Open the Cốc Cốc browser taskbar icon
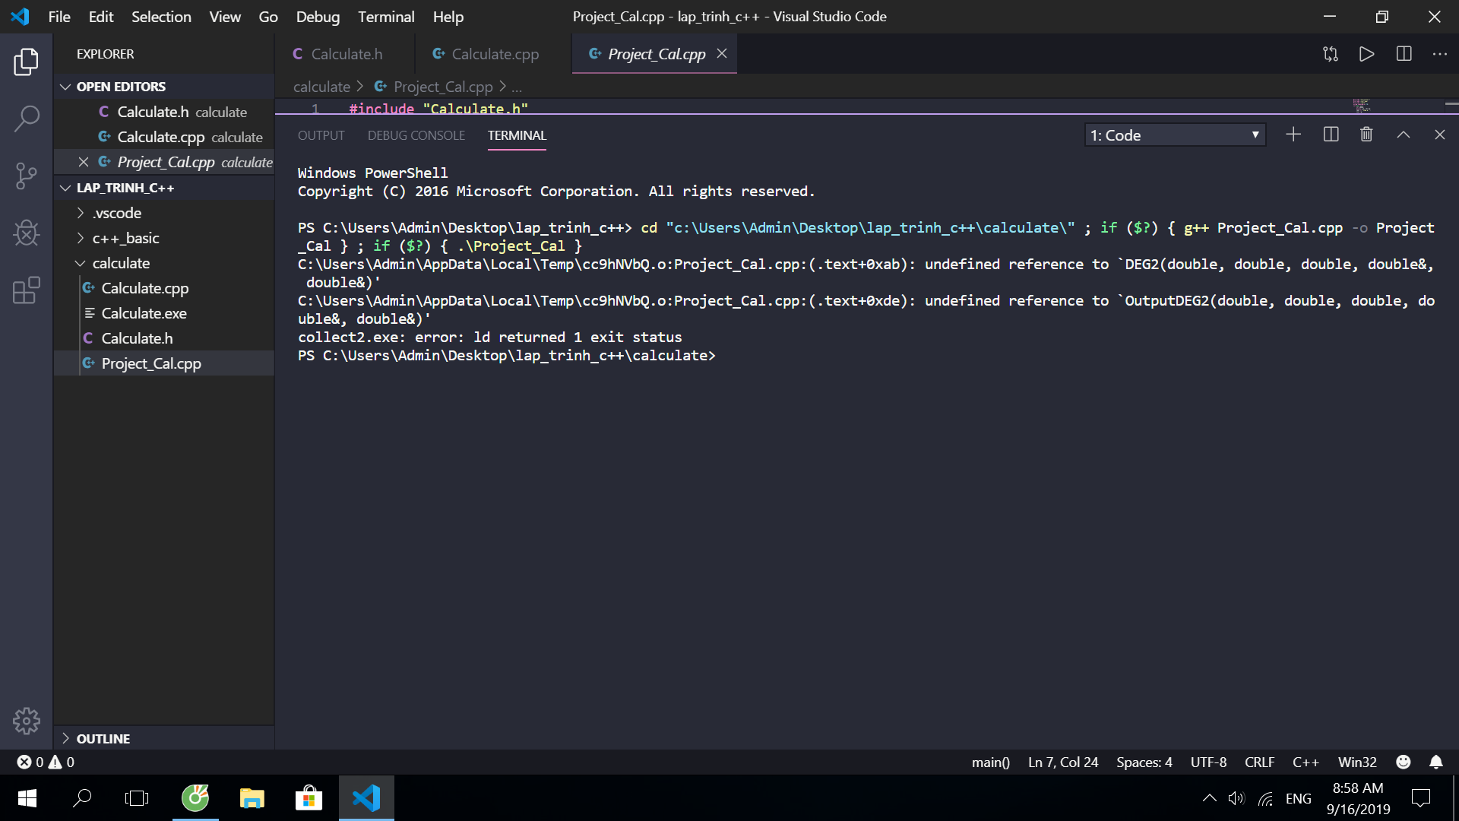The width and height of the screenshot is (1459, 821). [x=195, y=798]
